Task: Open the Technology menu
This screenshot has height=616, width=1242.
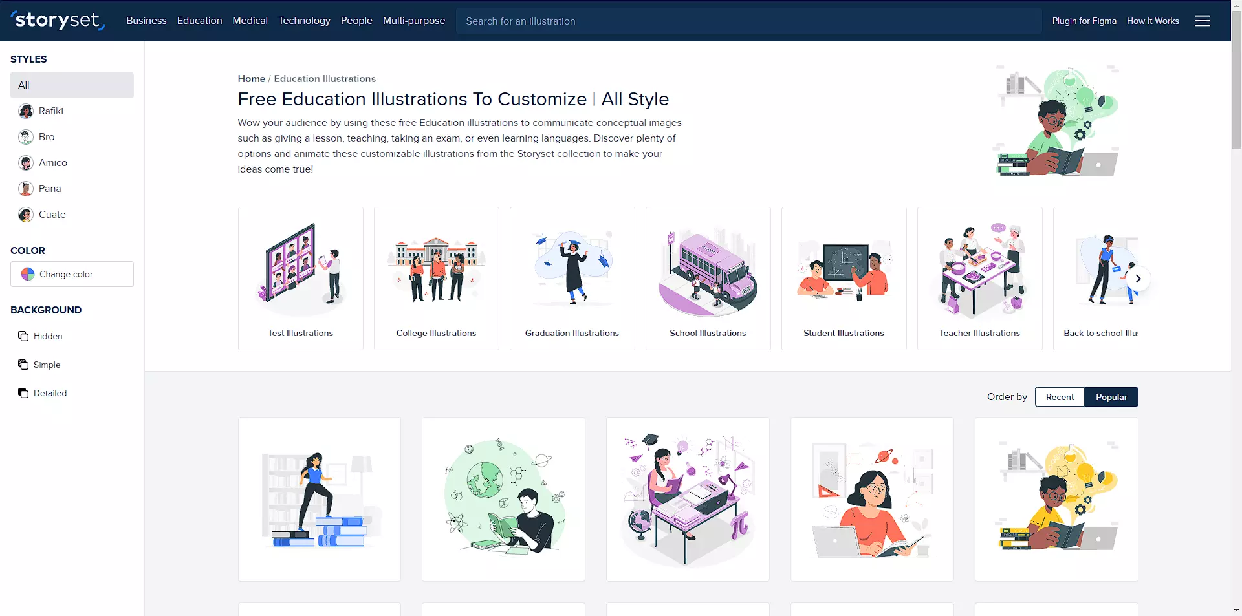Action: coord(304,21)
